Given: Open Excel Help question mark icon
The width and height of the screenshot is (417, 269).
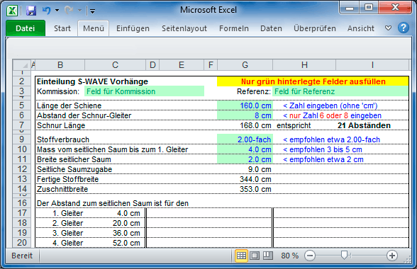Looking at the screenshot, I should point(403,28).
